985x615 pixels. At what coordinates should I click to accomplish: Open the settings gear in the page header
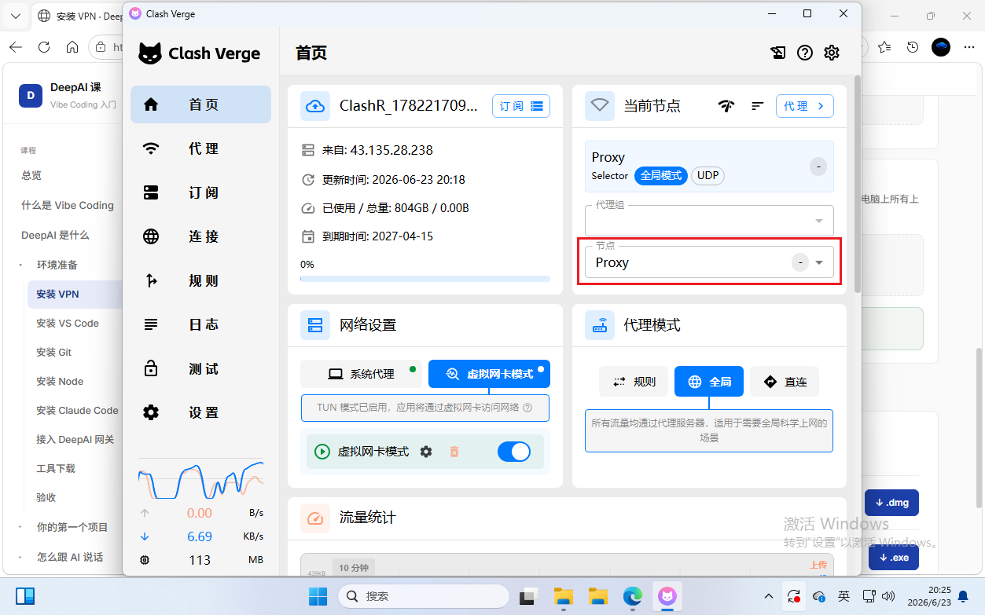click(x=832, y=53)
